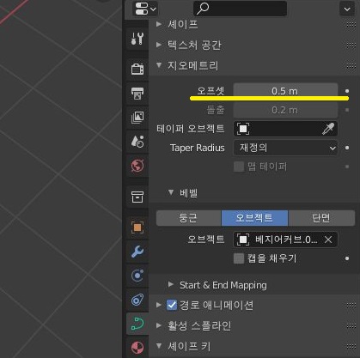Open the Material properties tab
This screenshot has height=358, width=360.
137,348
